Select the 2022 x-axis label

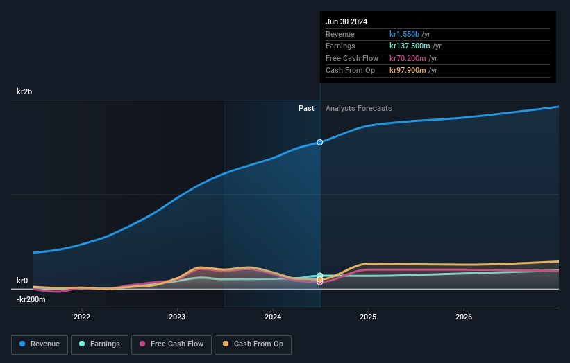tap(82, 317)
